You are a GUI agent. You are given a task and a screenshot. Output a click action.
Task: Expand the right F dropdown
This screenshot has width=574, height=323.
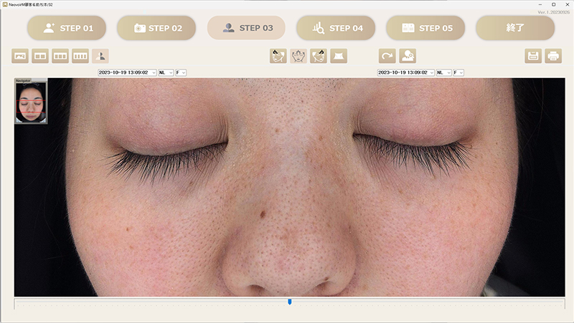[461, 72]
